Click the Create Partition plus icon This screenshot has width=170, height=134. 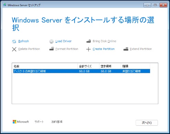click(88, 49)
